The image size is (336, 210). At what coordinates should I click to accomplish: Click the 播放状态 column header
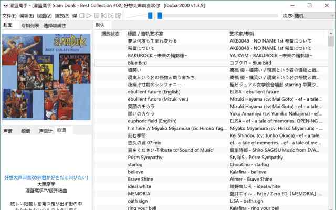point(110,34)
